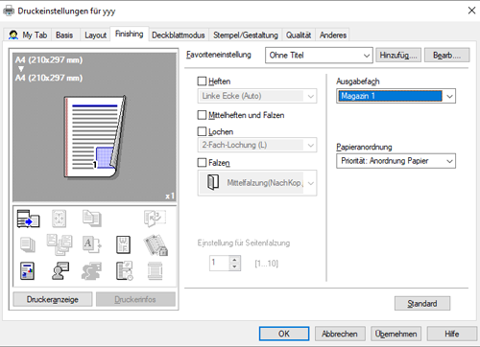Enable Mittelheften und Falzen checkbox
Viewport: 480px width, 347px height.
coord(202,115)
